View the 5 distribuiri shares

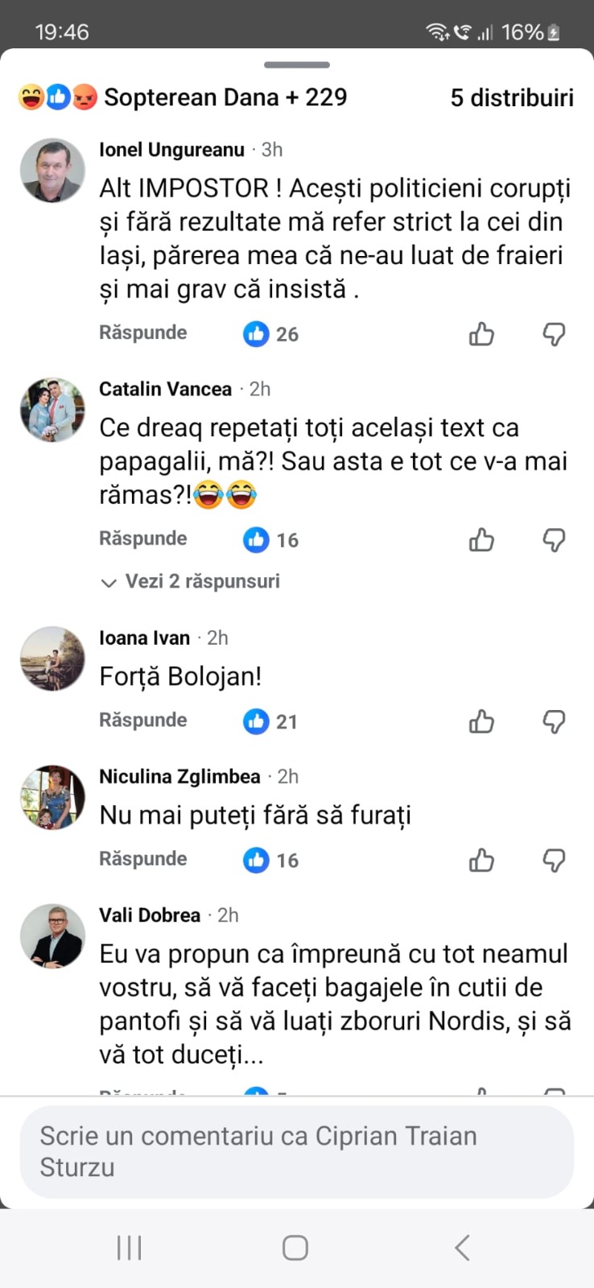tap(511, 97)
